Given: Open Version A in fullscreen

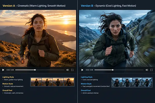Looking at the screenshot, I should tap(72, 70).
